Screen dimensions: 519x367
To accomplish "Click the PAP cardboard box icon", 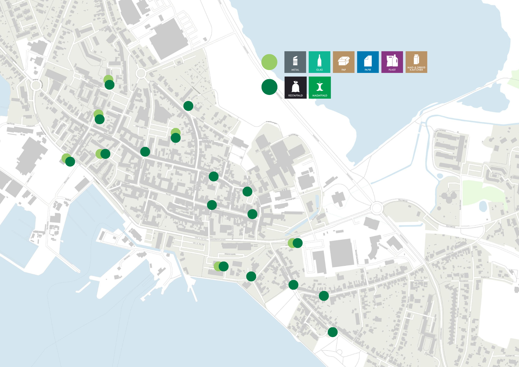I will point(344,62).
